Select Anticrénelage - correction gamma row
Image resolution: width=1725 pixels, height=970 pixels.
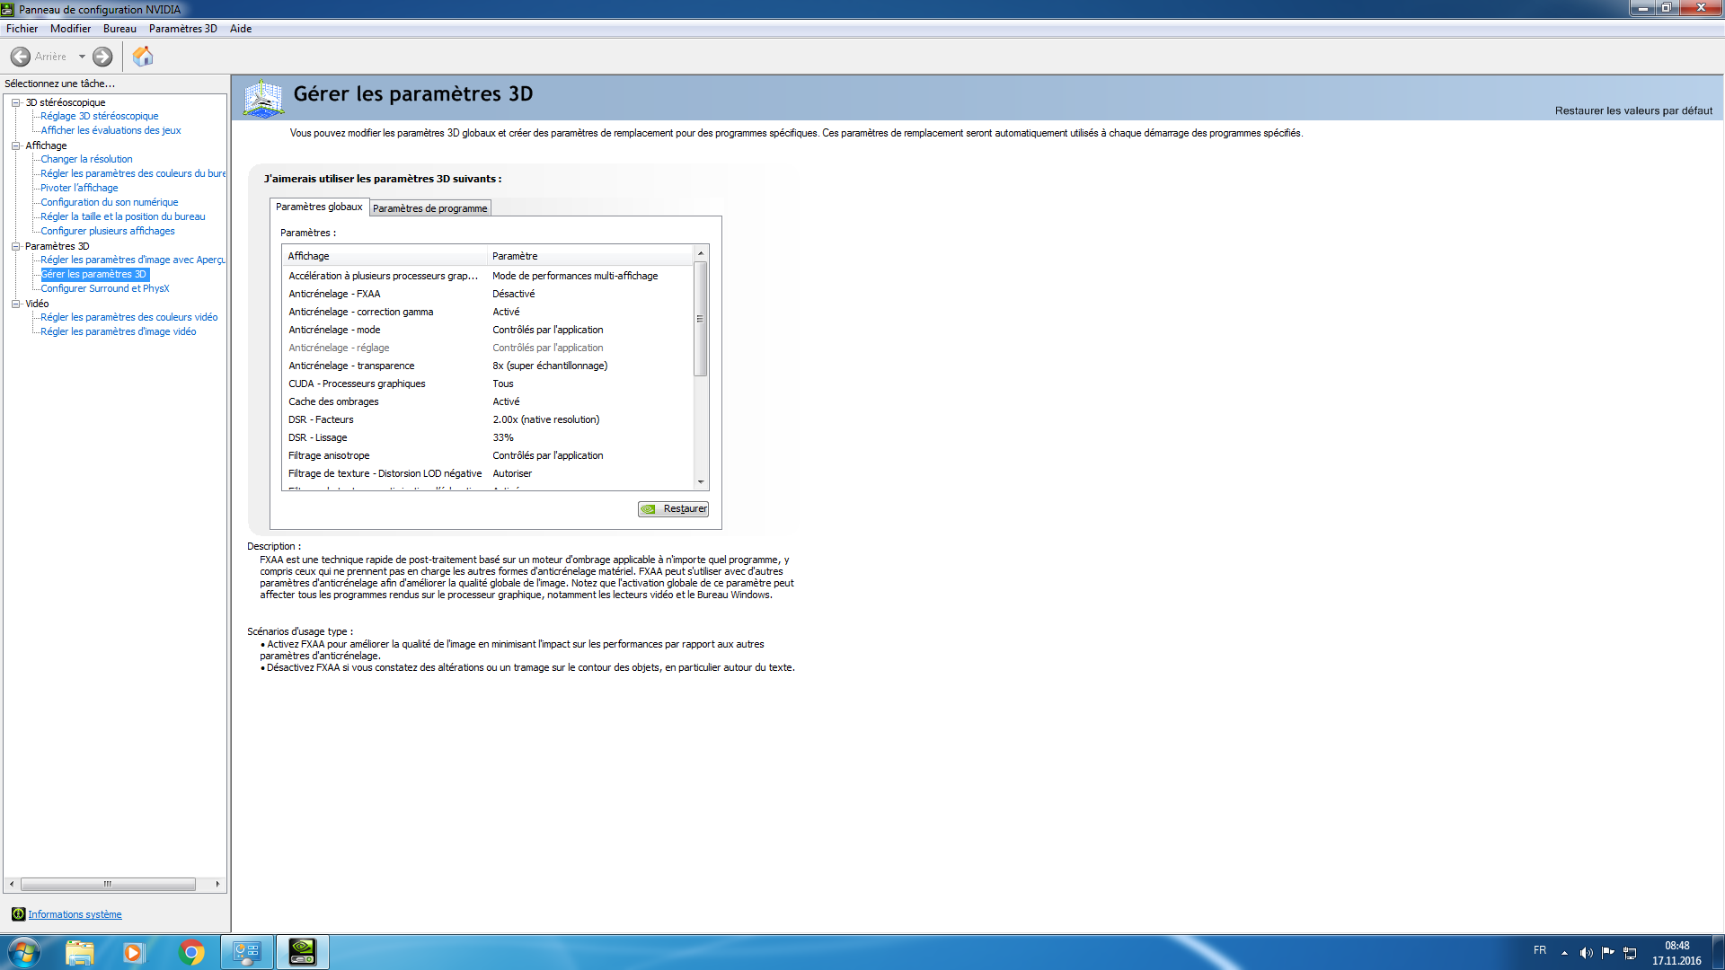pos(489,312)
